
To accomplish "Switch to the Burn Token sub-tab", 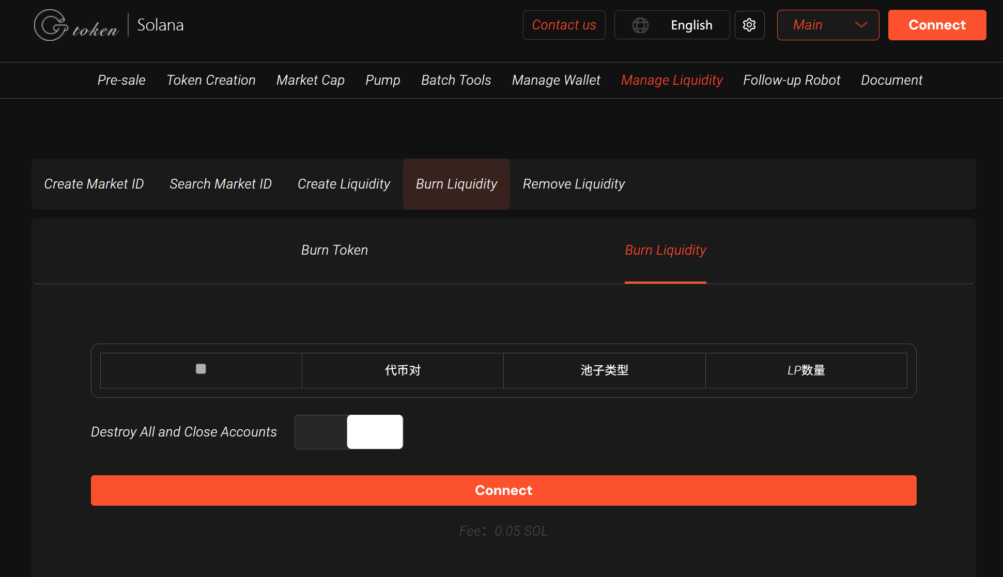I will coord(334,250).
